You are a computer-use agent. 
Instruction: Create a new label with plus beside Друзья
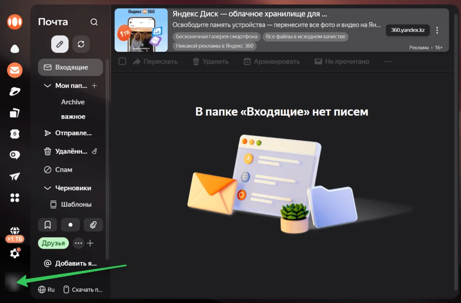[90, 244]
